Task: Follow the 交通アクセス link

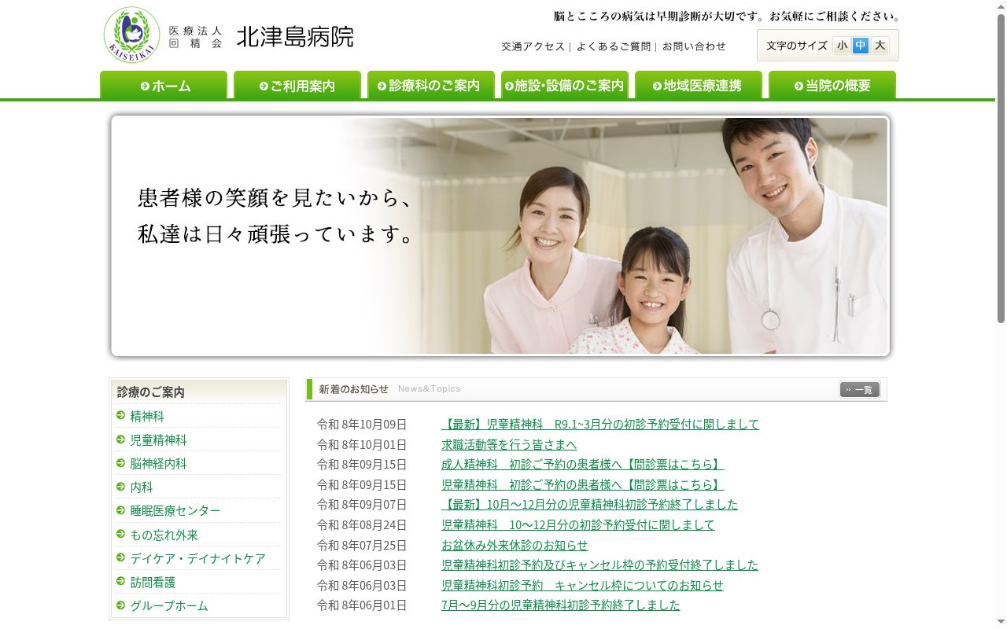Action: [x=533, y=46]
